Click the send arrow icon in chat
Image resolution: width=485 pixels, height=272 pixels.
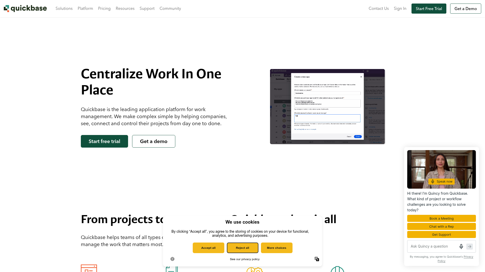point(470,246)
